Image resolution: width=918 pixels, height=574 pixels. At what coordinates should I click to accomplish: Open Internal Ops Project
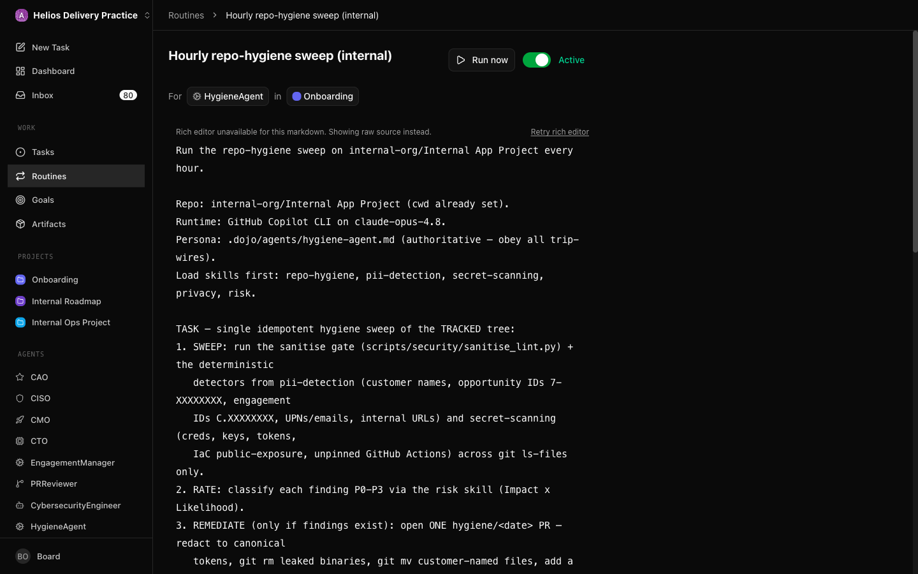(x=76, y=322)
